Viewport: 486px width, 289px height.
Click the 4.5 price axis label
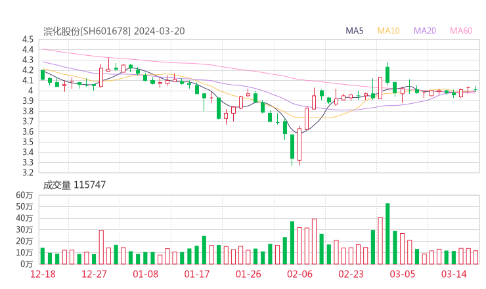point(28,39)
